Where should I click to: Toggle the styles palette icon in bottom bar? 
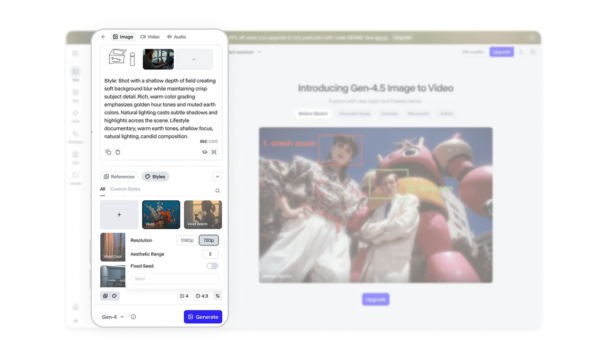tap(114, 296)
